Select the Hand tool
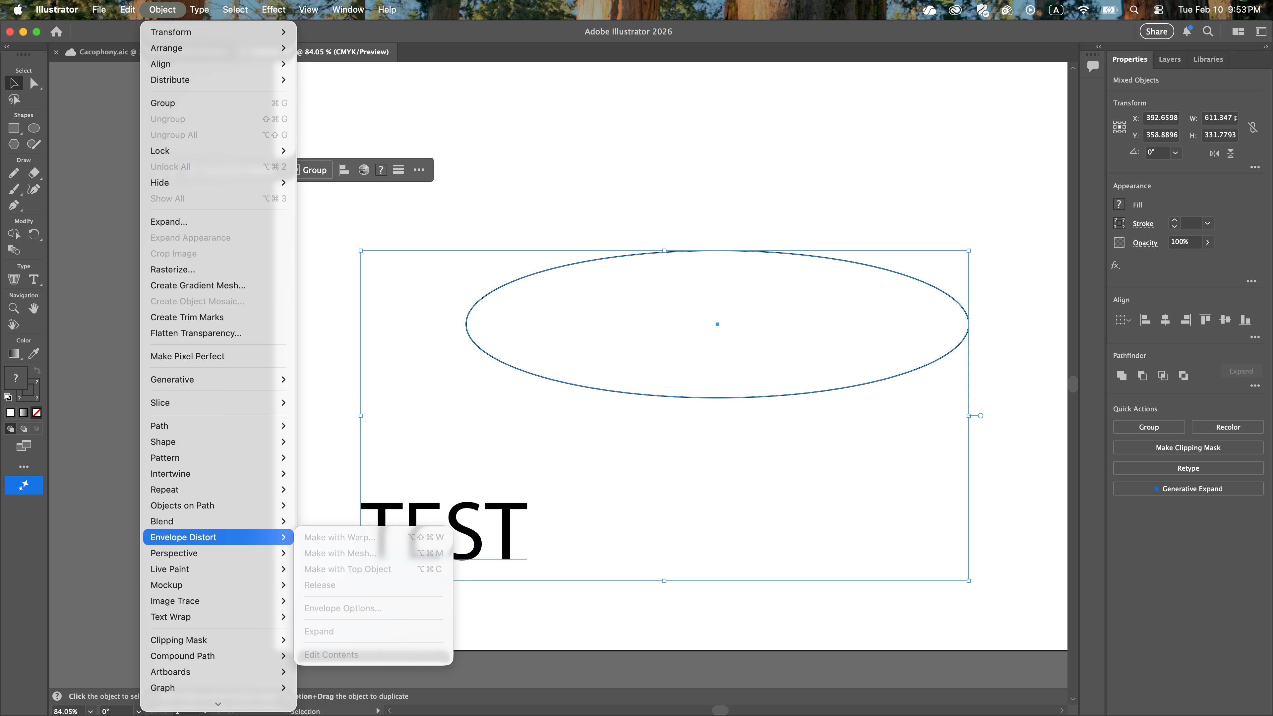This screenshot has height=716, width=1273. (x=33, y=308)
